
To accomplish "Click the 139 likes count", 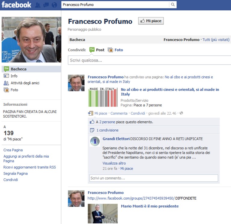I will (x=9, y=133).
